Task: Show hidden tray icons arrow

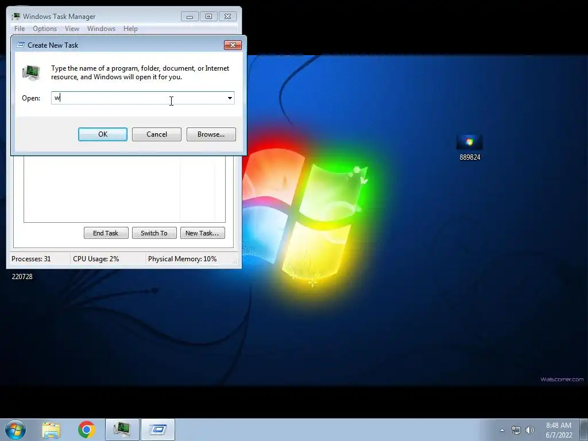Action: pos(502,430)
